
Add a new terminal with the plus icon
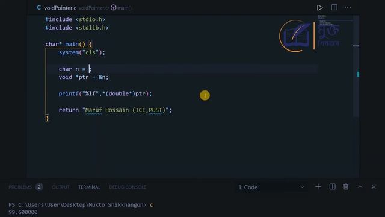[318, 187]
